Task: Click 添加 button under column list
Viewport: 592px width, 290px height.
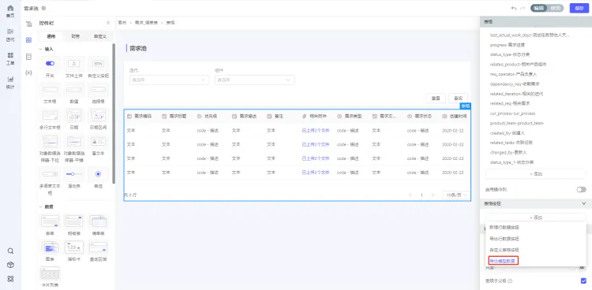Action: pos(536,174)
